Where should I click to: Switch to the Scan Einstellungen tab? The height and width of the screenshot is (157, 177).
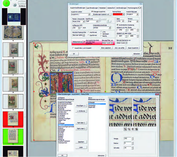click(x=92, y=8)
